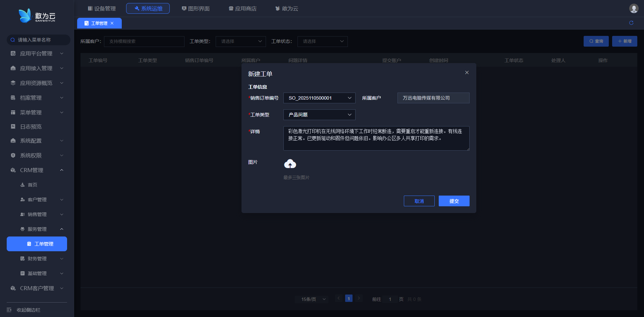
Task: Click the upload image cloud icon
Action: [x=290, y=164]
